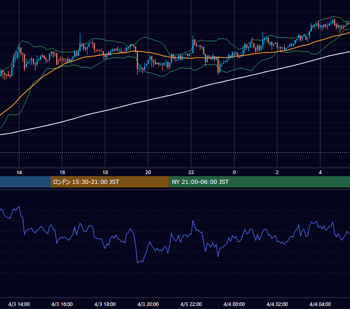The height and width of the screenshot is (309, 350).
Task: Click the price chart axis label 14
Action: (x=19, y=173)
